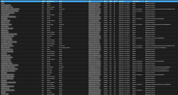Sort by the Name column header
This screenshot has width=178, height=95.
coord(21,1)
